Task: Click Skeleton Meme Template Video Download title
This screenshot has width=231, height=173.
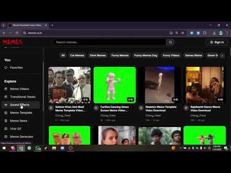Action: pos(161,109)
